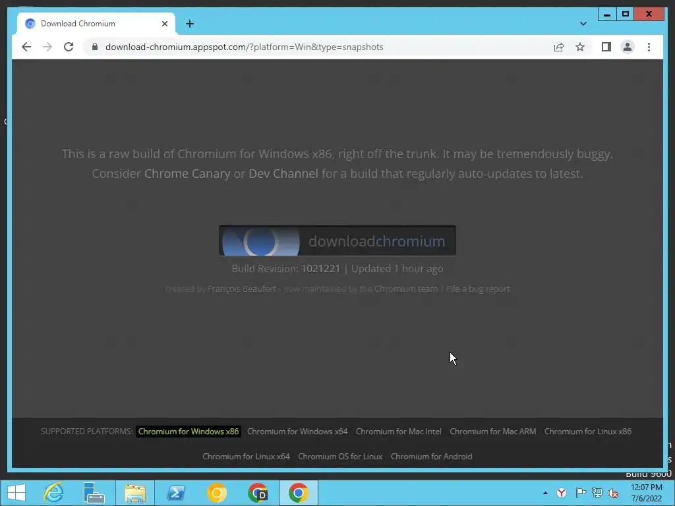The image size is (675, 506).
Task: Reload the Download Chromium page
Action: click(69, 47)
